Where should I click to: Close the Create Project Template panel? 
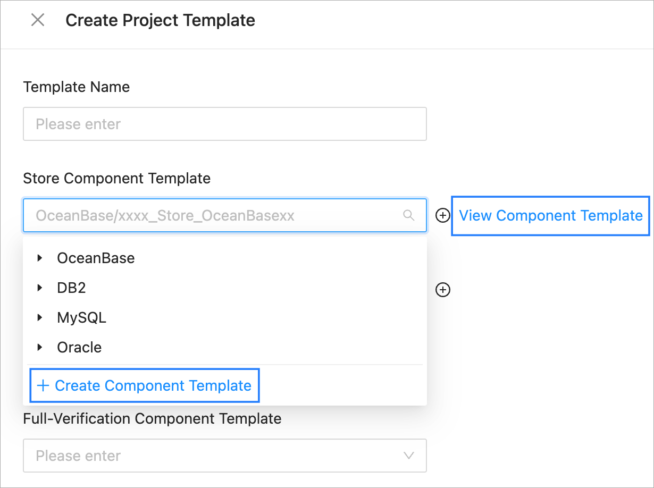click(38, 20)
